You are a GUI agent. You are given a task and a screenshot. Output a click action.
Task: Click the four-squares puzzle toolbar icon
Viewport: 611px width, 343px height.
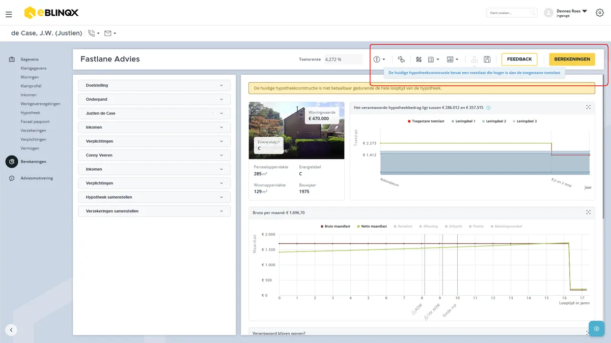[419, 59]
